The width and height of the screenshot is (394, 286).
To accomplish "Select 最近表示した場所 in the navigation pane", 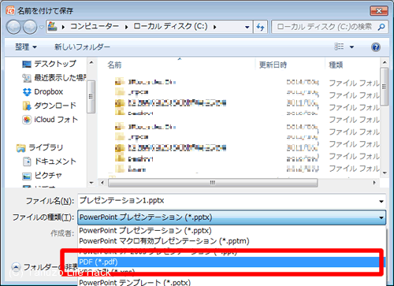I will pos(60,77).
